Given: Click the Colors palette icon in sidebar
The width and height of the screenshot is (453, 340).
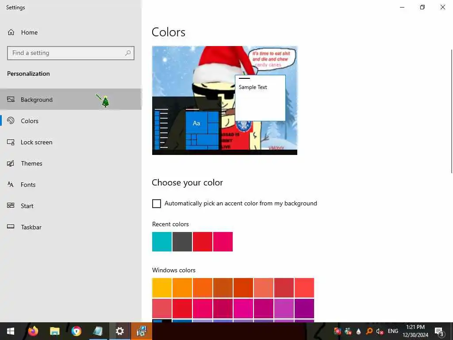Looking at the screenshot, I should [x=11, y=121].
